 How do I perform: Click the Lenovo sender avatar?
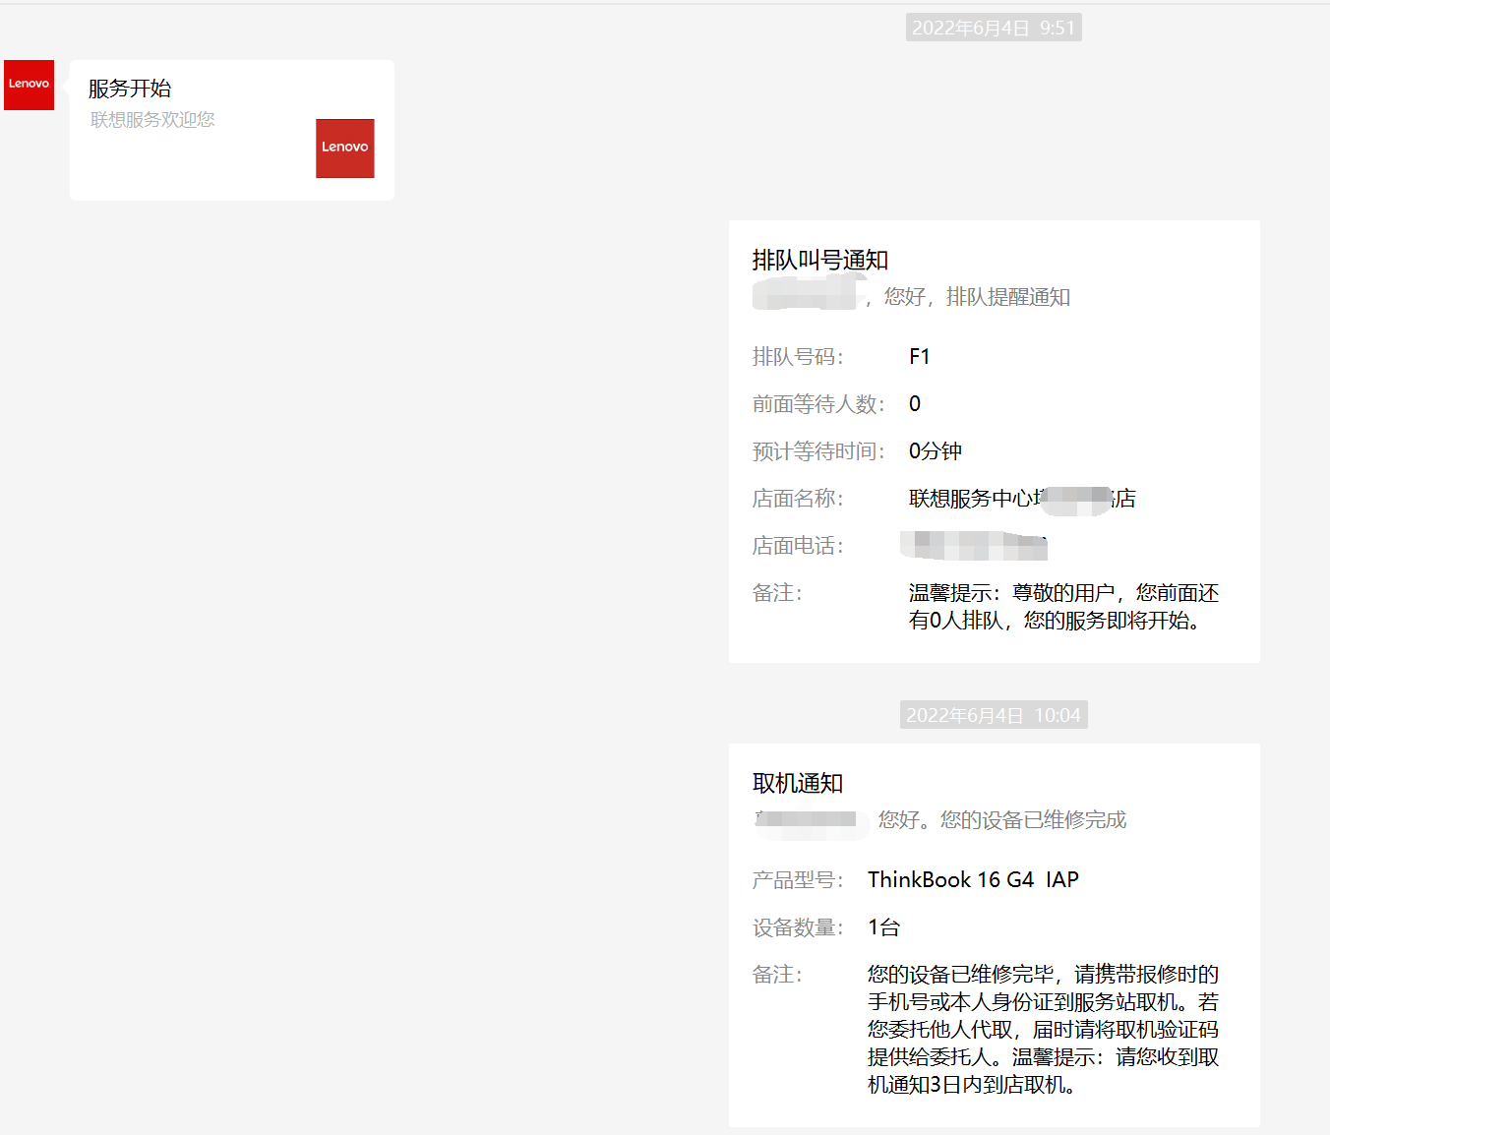[x=29, y=85]
